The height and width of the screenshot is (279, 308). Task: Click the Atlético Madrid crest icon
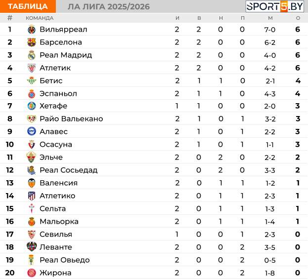[x=32, y=196]
